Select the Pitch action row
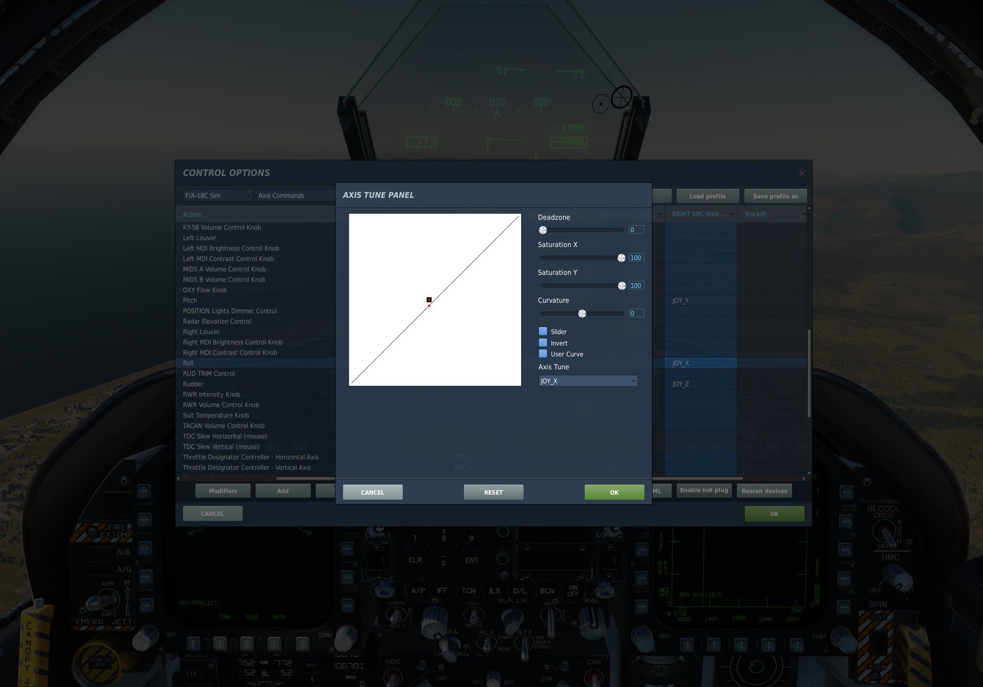Viewport: 983px width, 687px height. (256, 300)
